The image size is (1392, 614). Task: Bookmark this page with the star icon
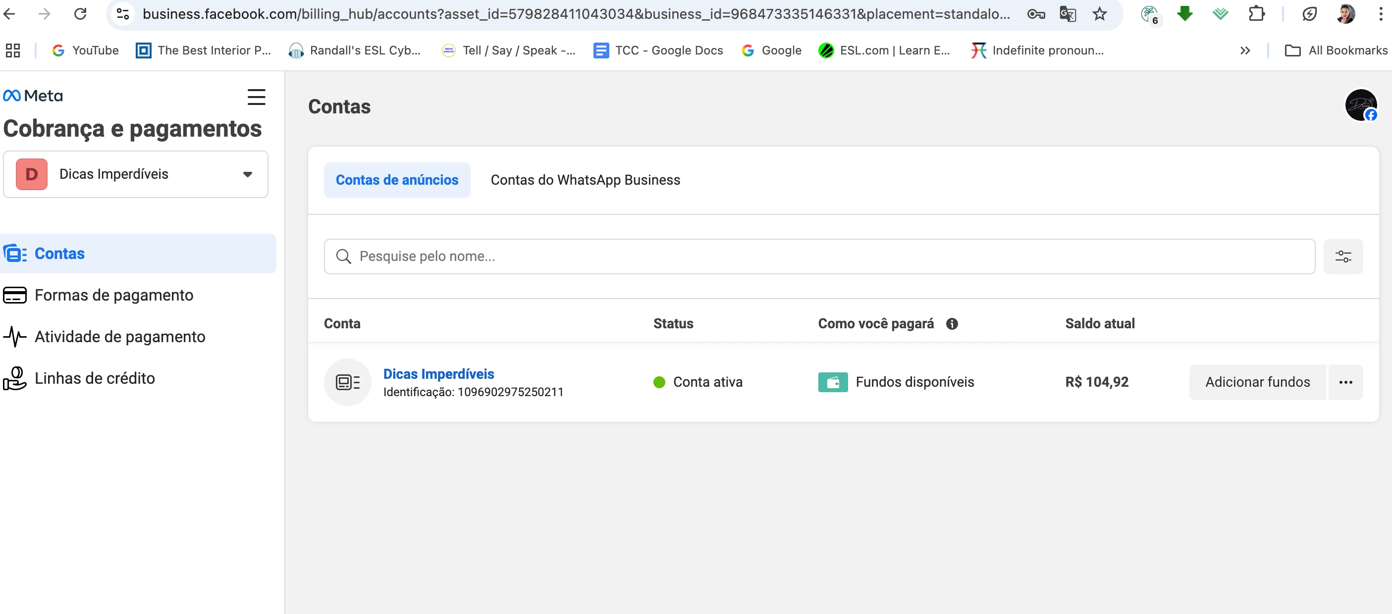[x=1099, y=14]
